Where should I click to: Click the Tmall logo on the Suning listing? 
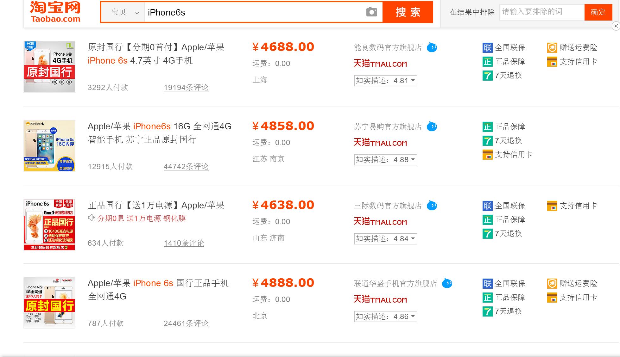coord(380,143)
